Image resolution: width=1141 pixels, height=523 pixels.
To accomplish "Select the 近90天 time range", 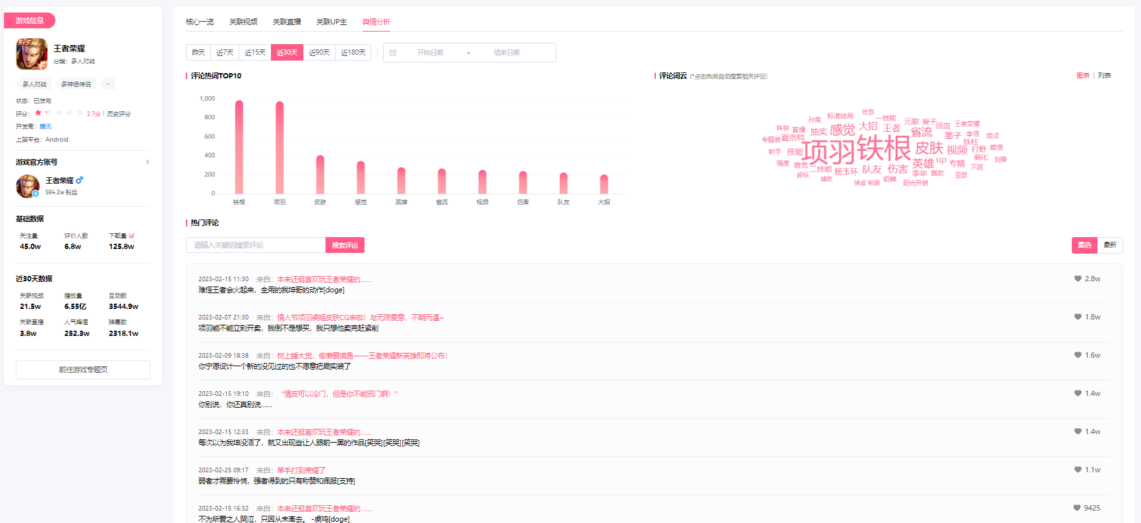I will [x=319, y=53].
